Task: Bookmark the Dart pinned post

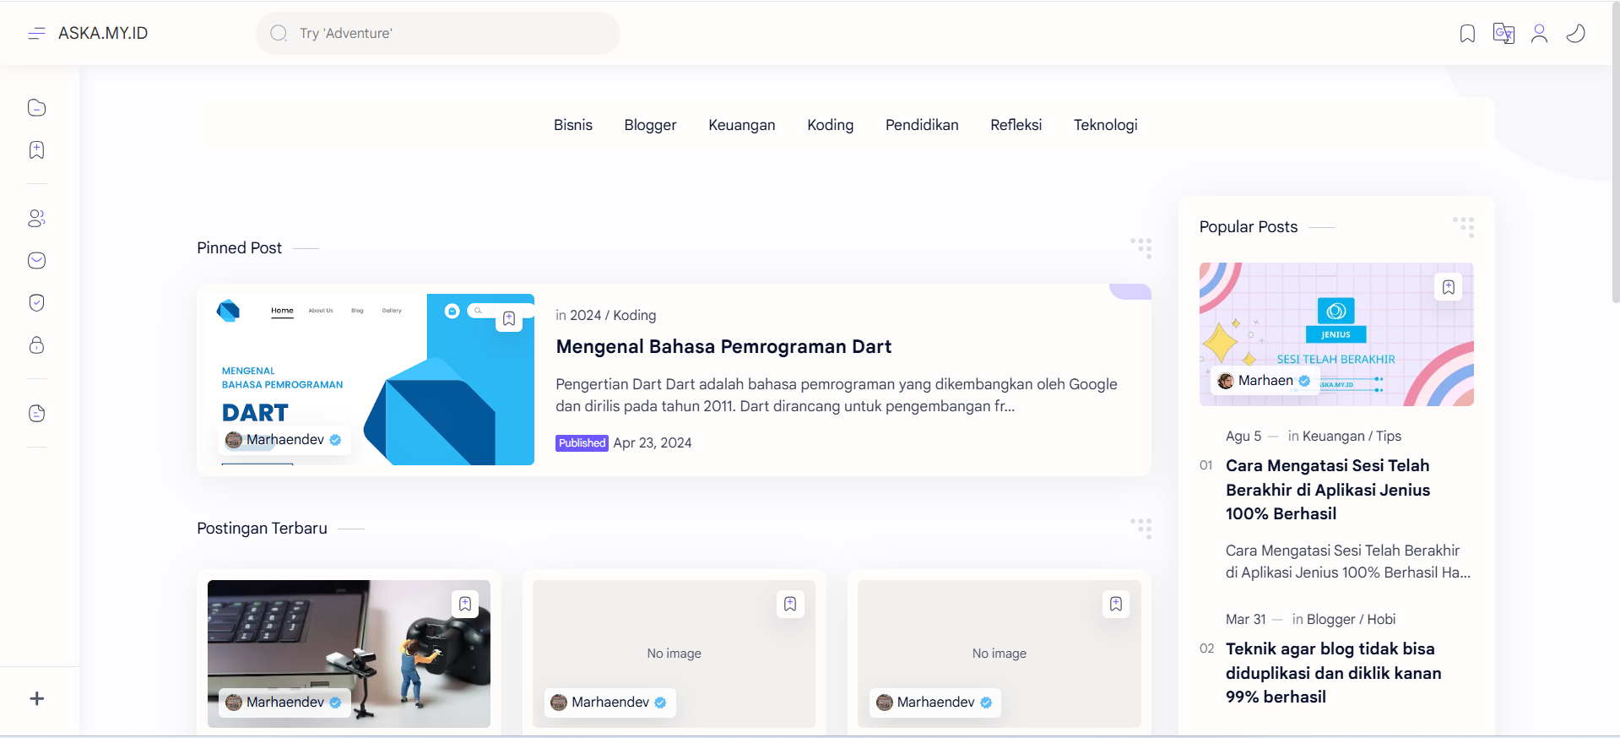Action: pyautogui.click(x=509, y=319)
